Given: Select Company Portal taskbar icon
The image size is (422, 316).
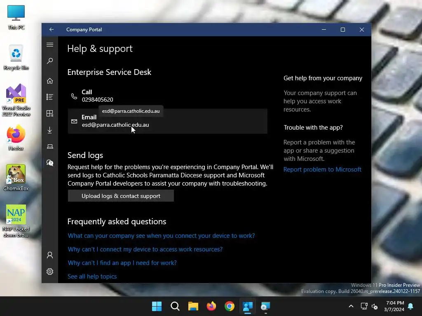Looking at the screenshot, I should tap(248, 306).
